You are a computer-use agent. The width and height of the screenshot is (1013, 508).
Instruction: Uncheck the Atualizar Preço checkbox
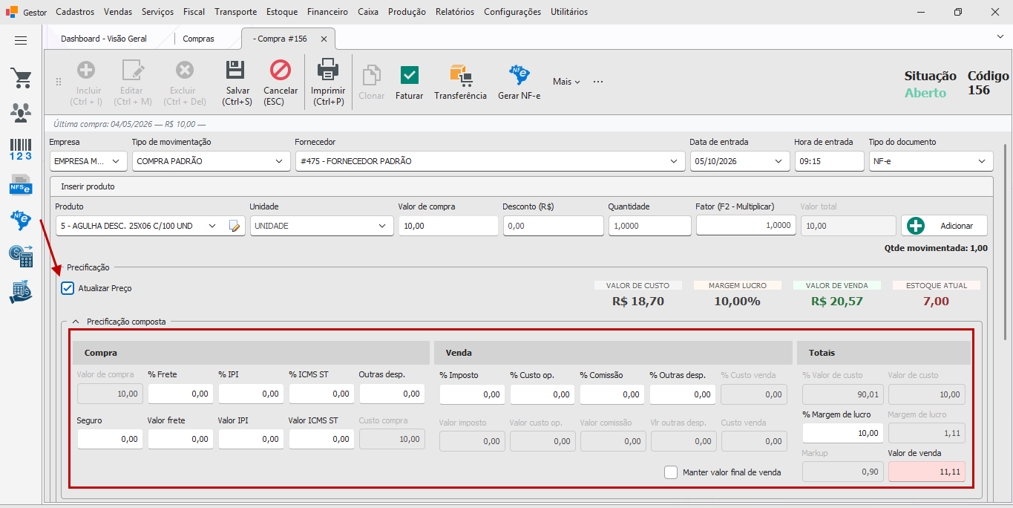(68, 288)
